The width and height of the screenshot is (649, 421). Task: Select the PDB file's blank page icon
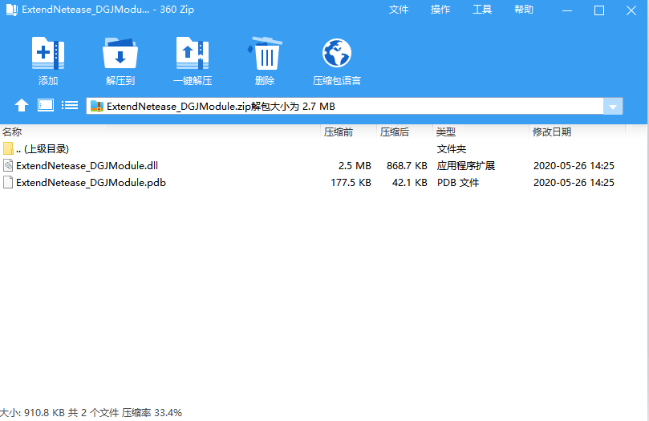[8, 182]
